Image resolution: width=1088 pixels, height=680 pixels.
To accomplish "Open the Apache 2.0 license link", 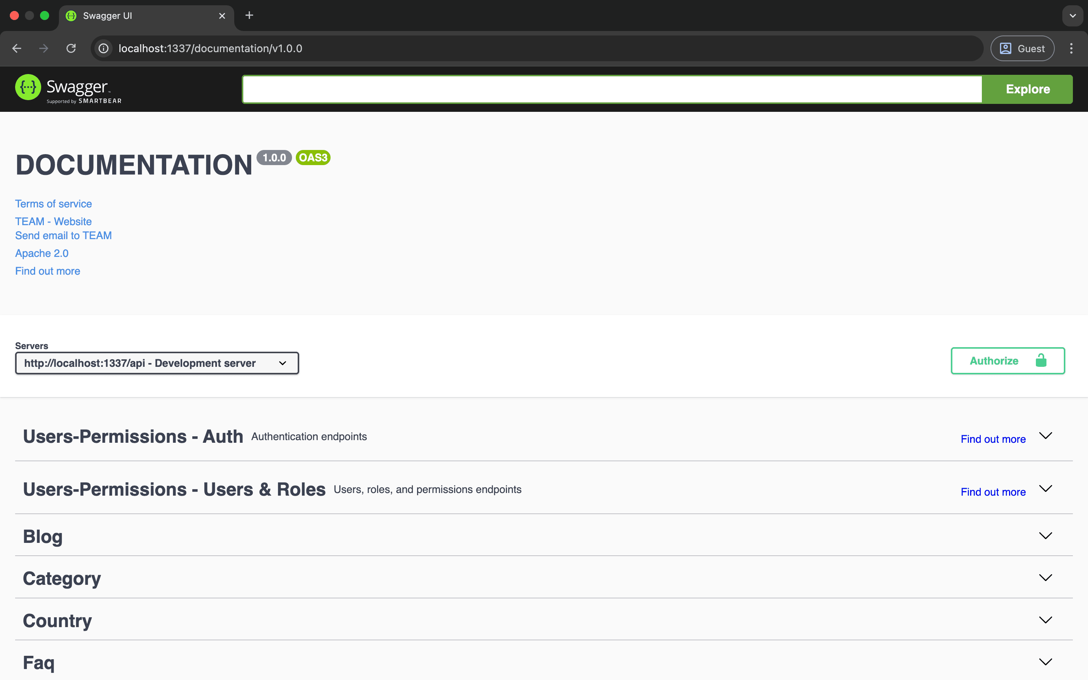I will click(42, 253).
